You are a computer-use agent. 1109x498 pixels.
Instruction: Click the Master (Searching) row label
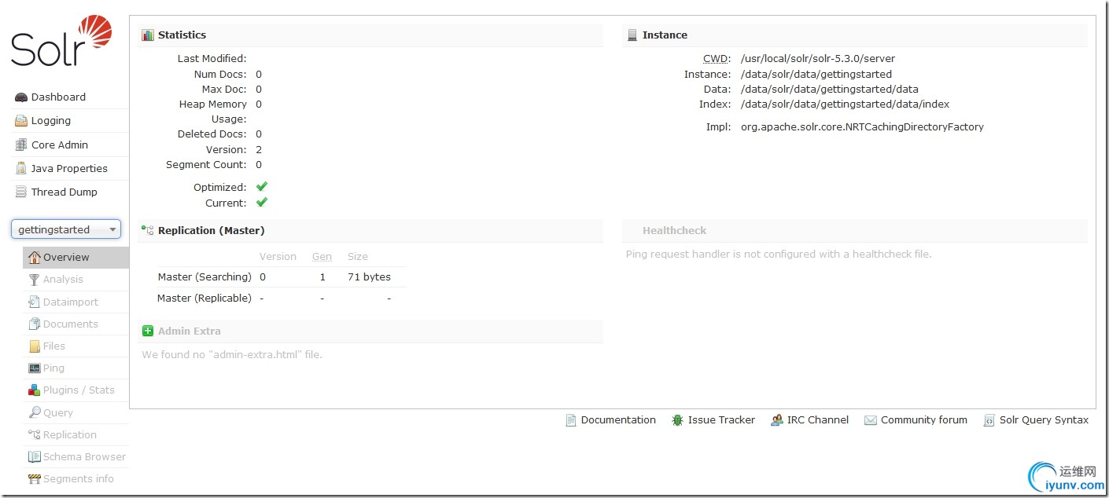(204, 277)
